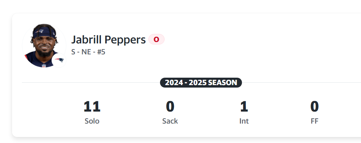Click the Jabrill Peppers player name
The image size is (361, 143).
pyautogui.click(x=108, y=40)
